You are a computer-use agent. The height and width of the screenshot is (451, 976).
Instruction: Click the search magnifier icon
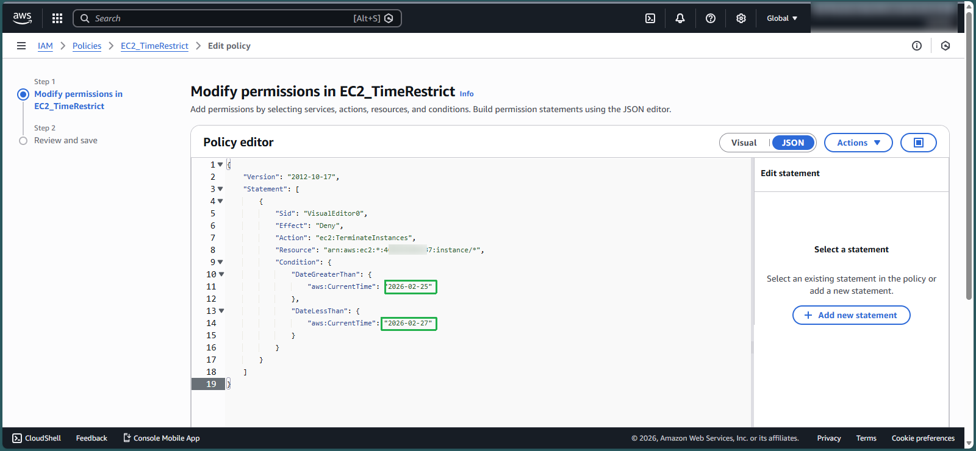tap(85, 18)
